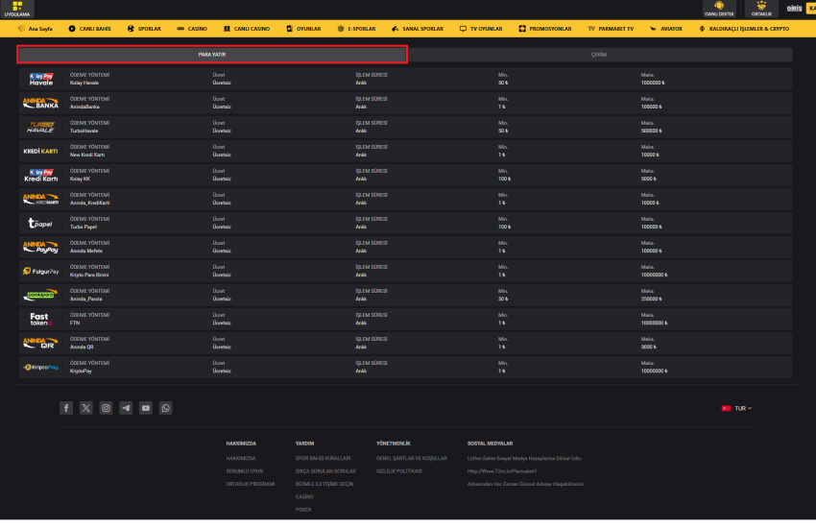This screenshot has width=816, height=528.
Task: Click the Kolay Havale method name
Action: pos(84,83)
